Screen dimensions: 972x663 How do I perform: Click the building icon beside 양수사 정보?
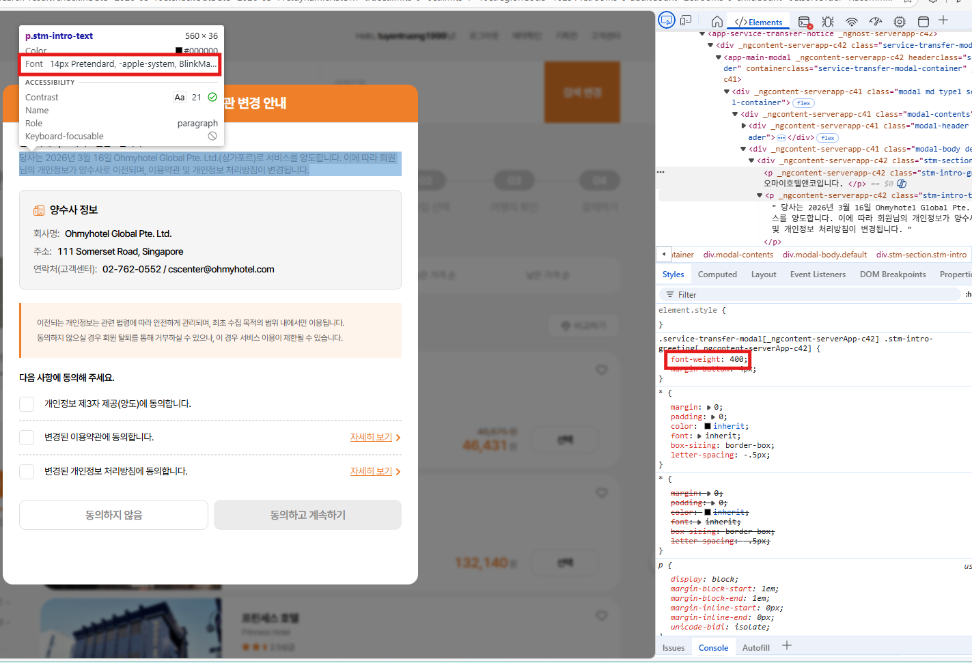tap(39, 210)
